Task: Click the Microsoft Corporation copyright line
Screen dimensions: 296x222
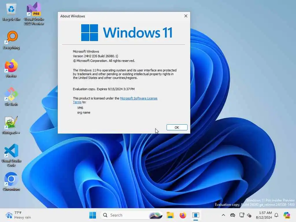Action: [104, 61]
